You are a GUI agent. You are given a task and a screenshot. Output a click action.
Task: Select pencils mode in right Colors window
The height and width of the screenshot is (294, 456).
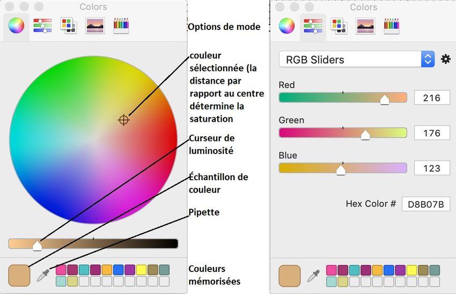[x=392, y=26]
